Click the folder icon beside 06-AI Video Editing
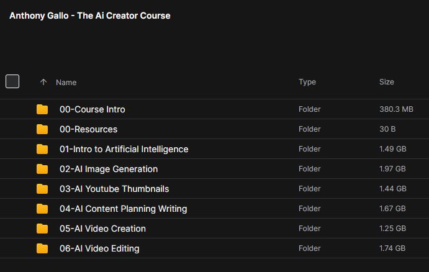This screenshot has height=272, width=429. 42,248
